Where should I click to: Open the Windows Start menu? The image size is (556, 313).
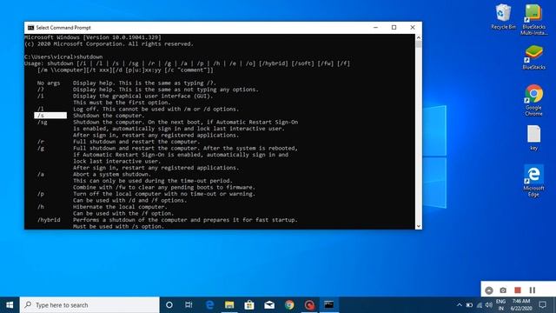pos(10,305)
